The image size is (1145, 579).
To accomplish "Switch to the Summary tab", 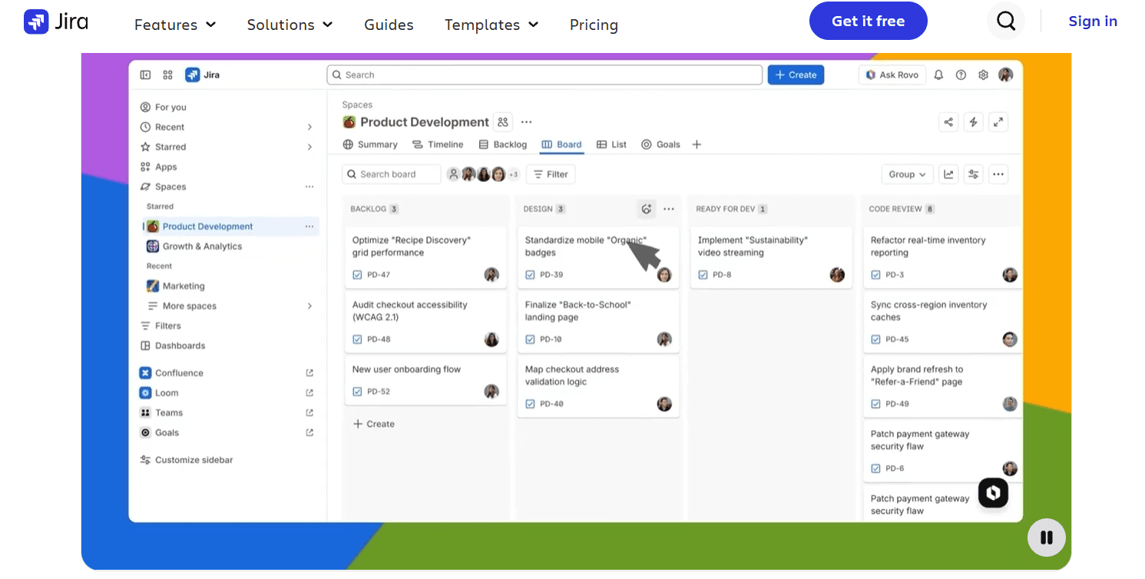I will [x=370, y=144].
